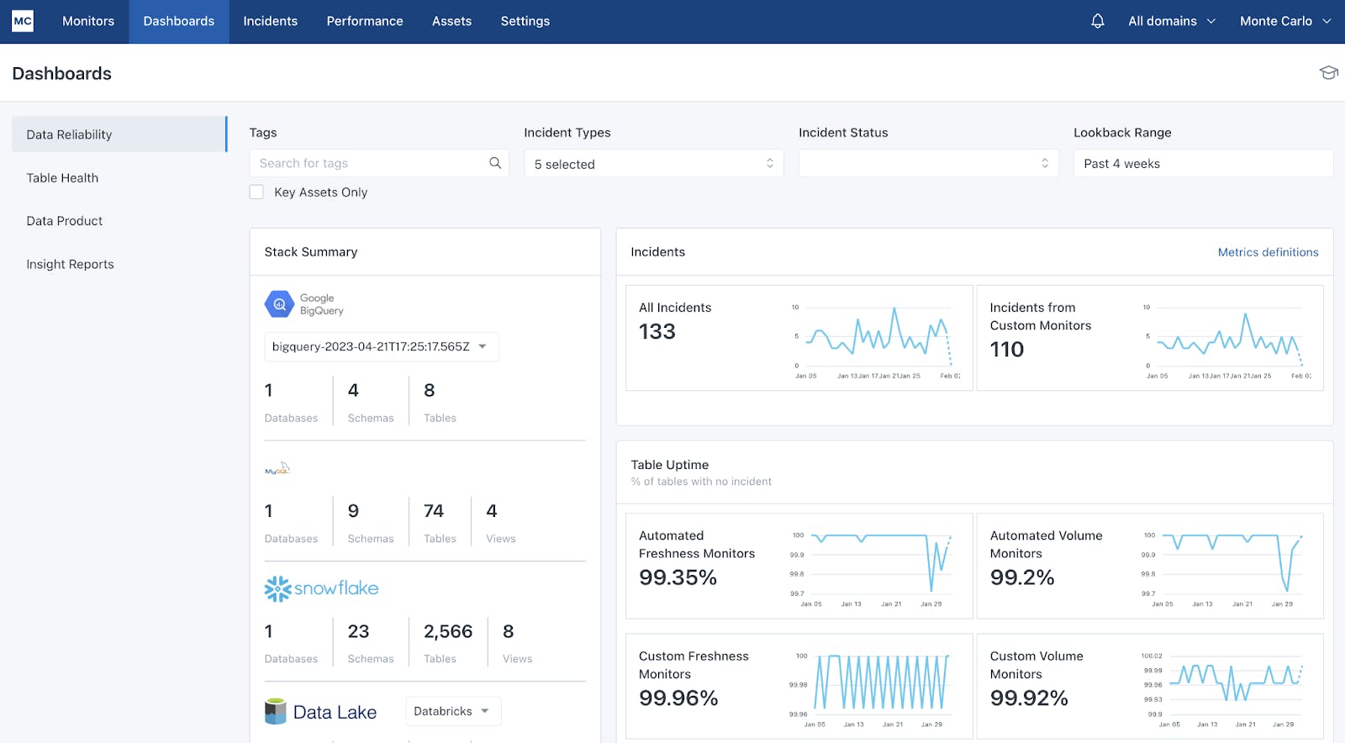Click the Search for tags input field
The height and width of the screenshot is (743, 1345).
370,163
